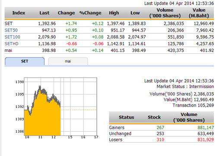Image resolution: width=216 pixels, height=156 pixels.
Task: Click SET last value 1,392.96
Action: 47,23
